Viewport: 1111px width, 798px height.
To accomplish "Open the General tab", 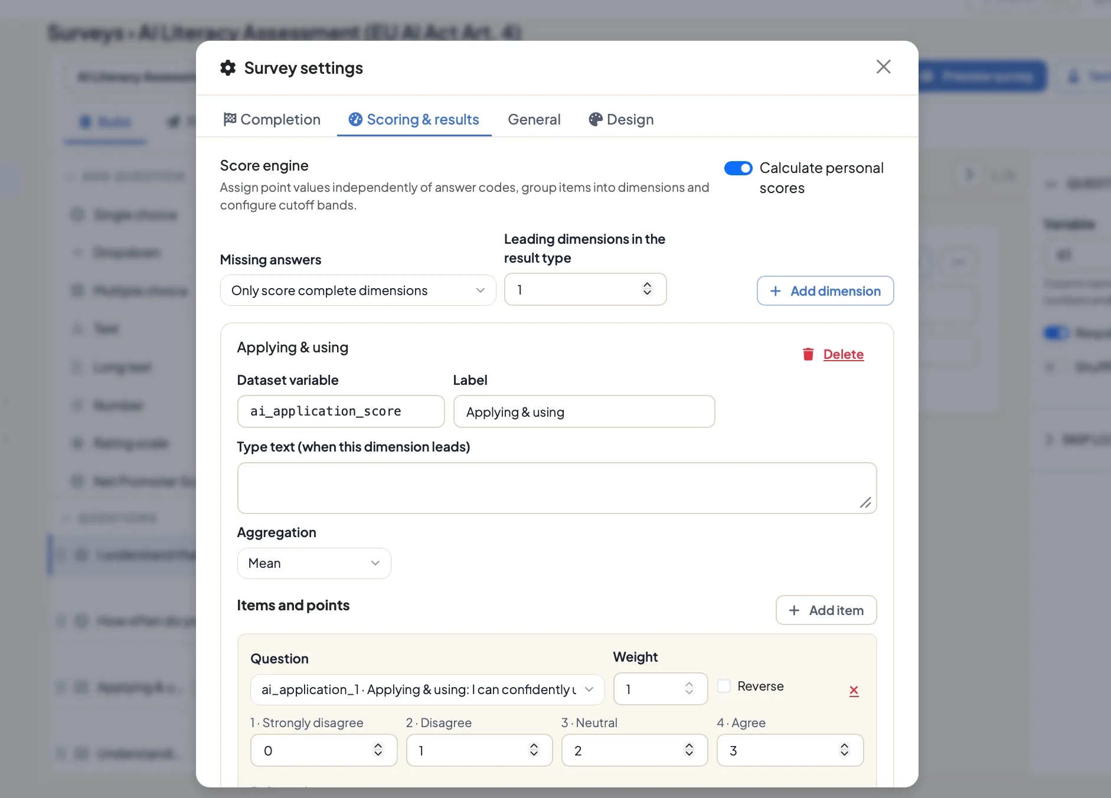I will pos(534,119).
